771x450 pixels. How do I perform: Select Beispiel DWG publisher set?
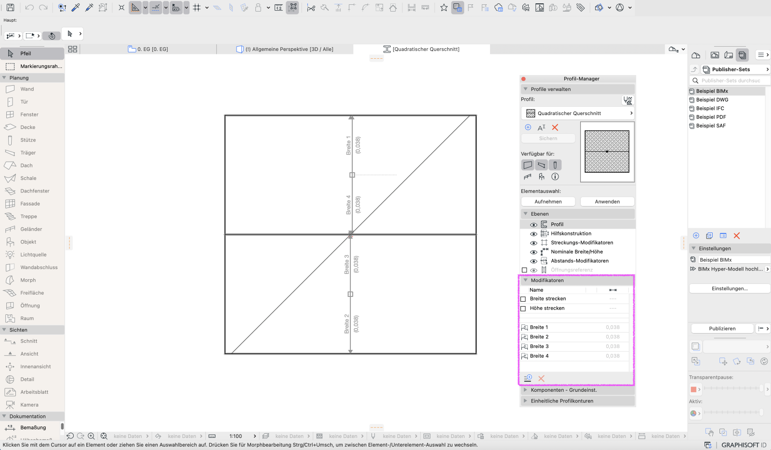(x=712, y=100)
